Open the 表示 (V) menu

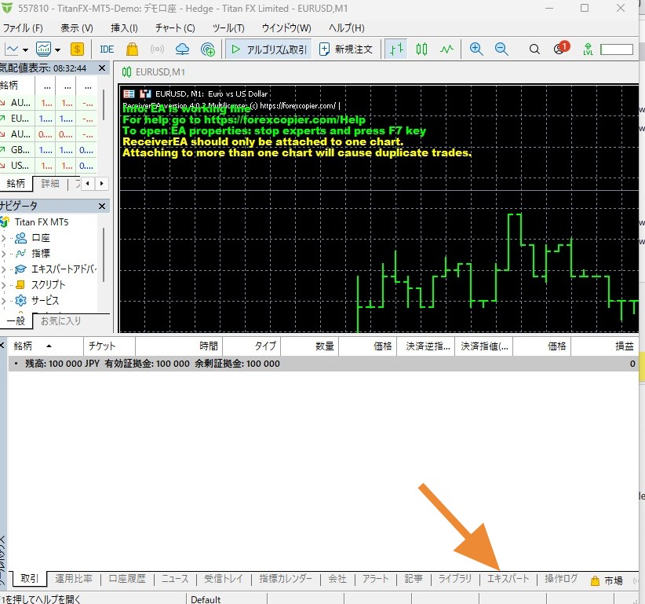77,28
